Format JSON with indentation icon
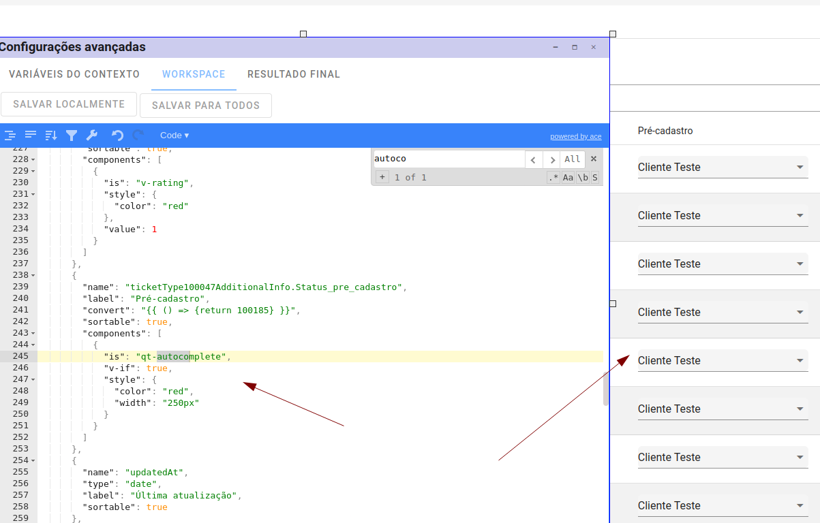Viewport: 820px width, 523px height. coord(10,136)
